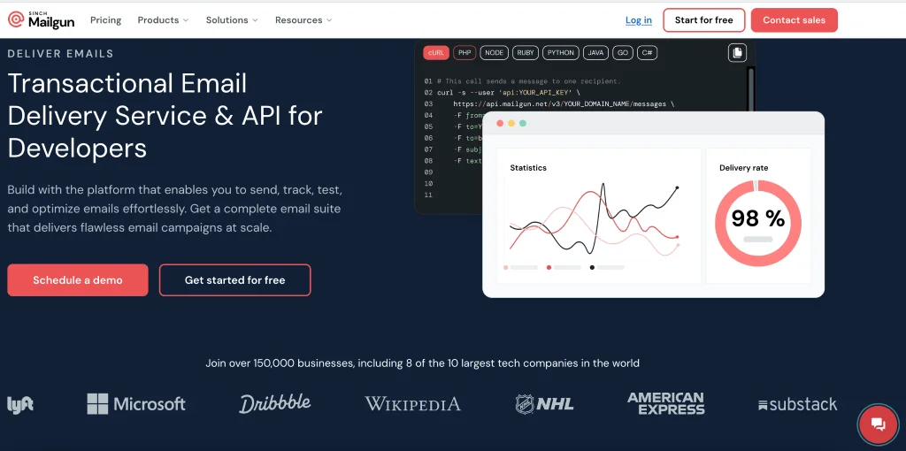Select the PHP code tab
906x451 pixels.
point(465,52)
